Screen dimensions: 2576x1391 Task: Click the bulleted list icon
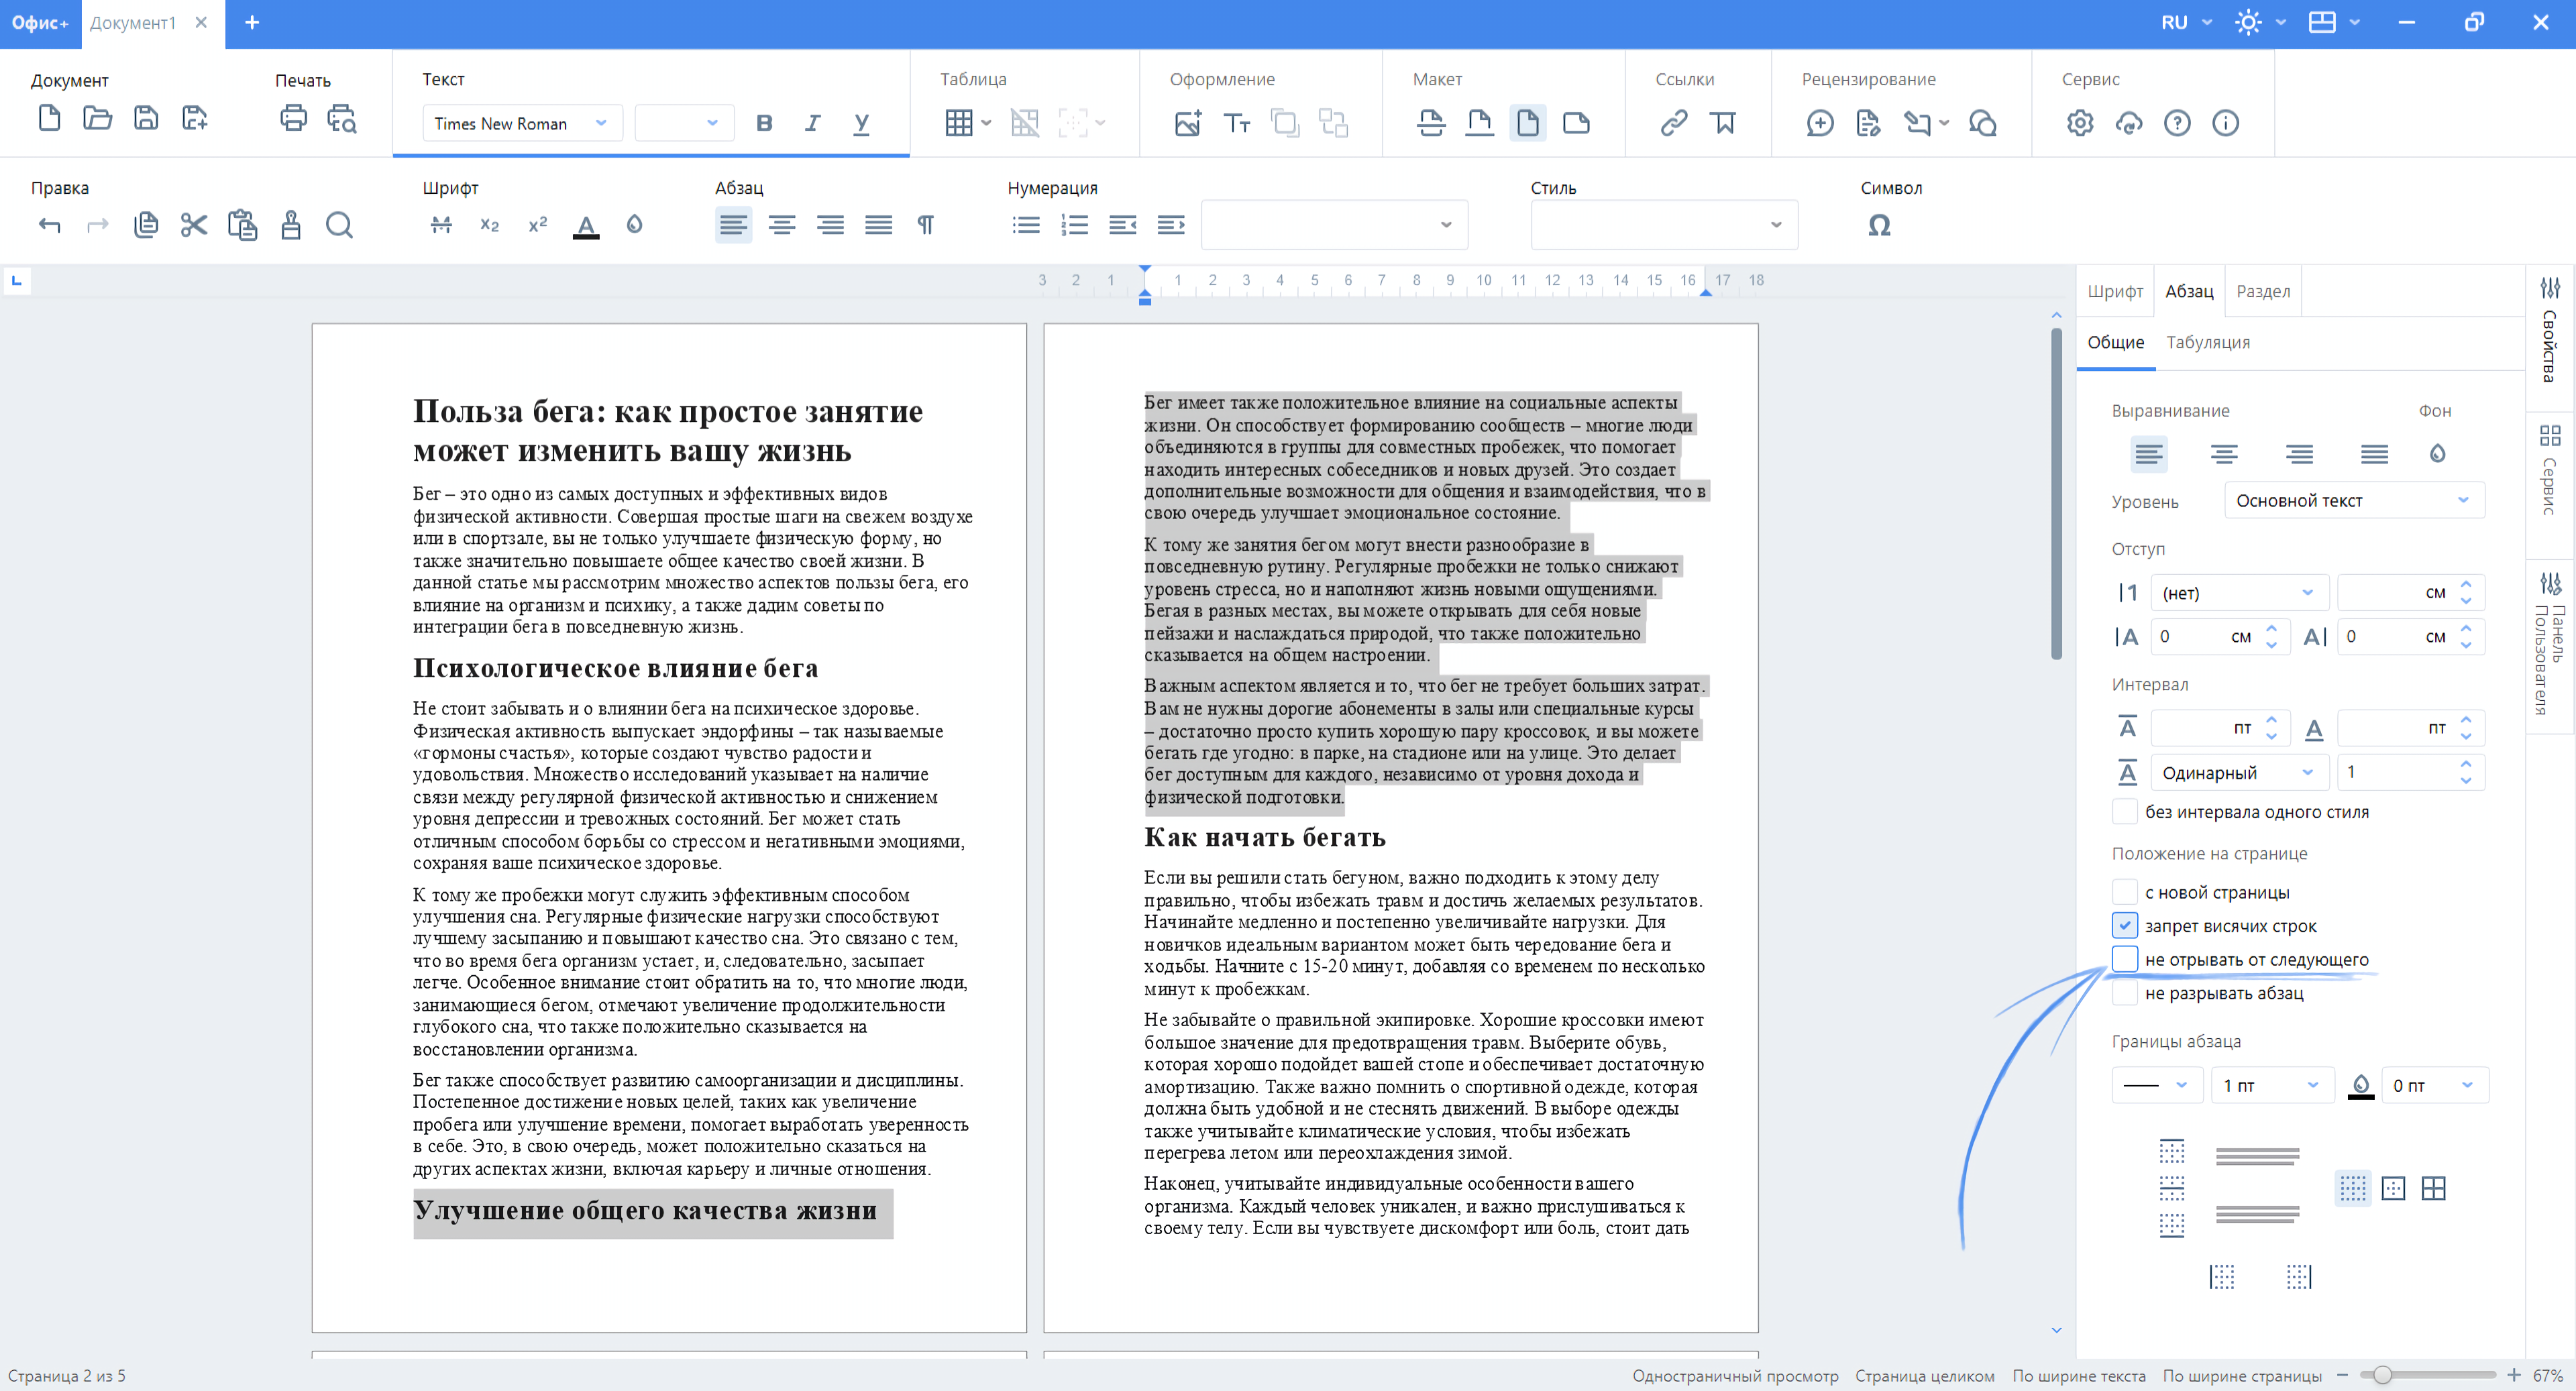tap(1026, 225)
